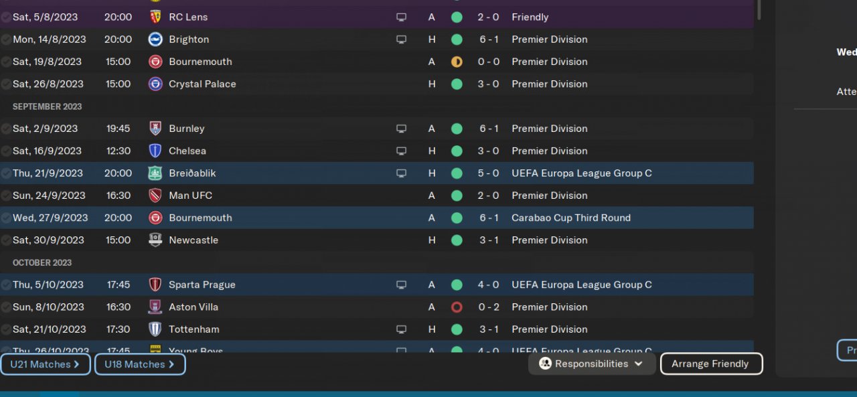Expand the U21 Matches list
Screen dimensions: 857x397
tap(45, 364)
